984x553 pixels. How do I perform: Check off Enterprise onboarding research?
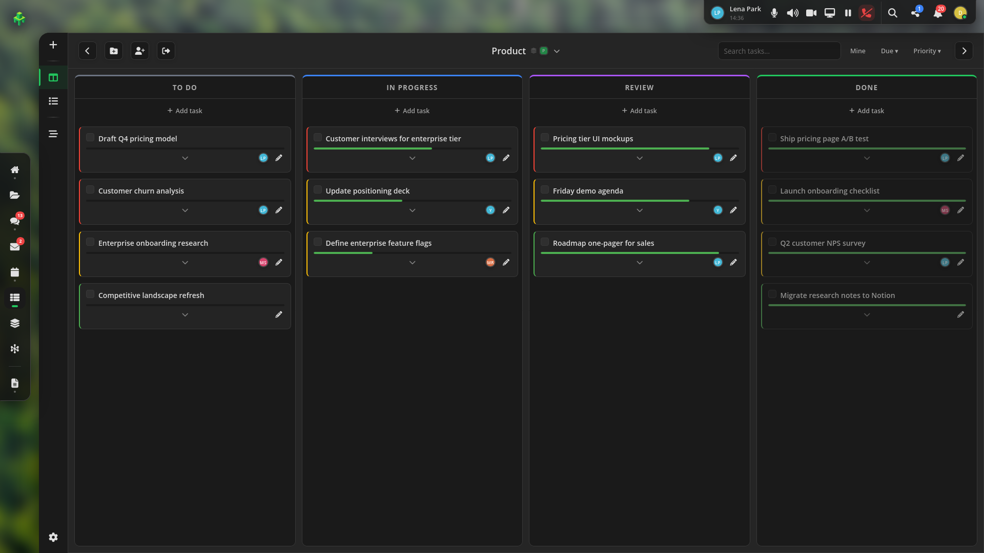click(x=90, y=242)
